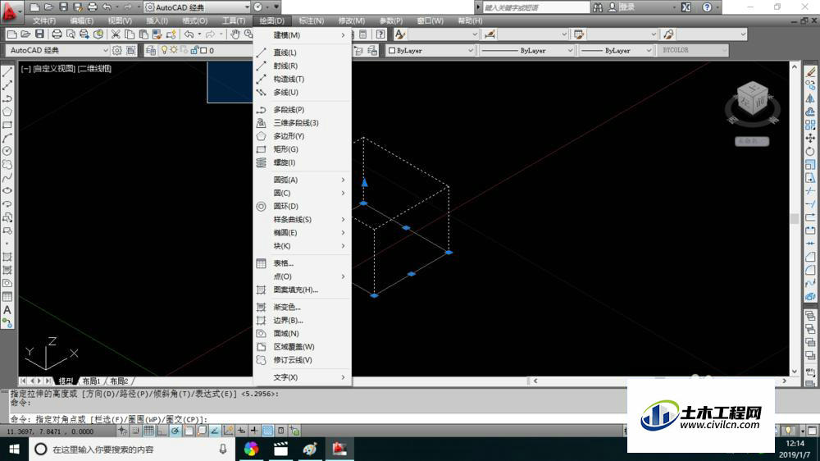Toggle layer lock padlock icon

(x=194, y=50)
